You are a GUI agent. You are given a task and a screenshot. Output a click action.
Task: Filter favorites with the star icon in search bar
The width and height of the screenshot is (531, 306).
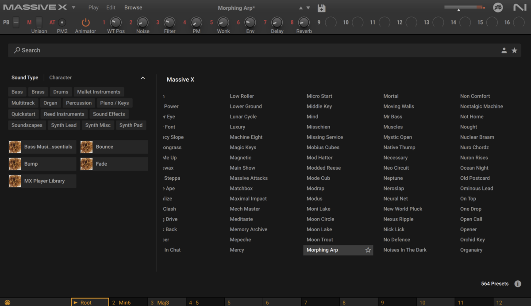[514, 50]
